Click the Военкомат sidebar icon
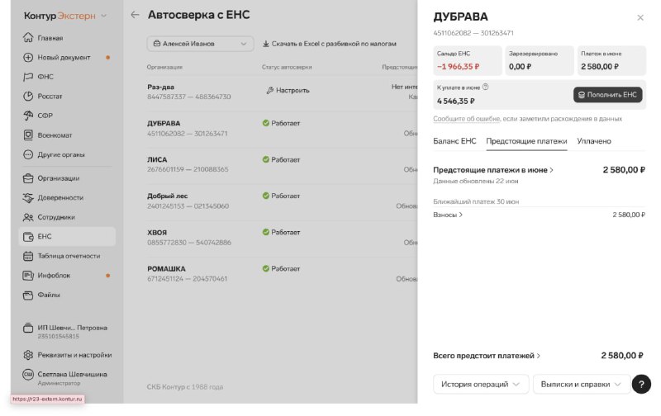 click(x=28, y=135)
